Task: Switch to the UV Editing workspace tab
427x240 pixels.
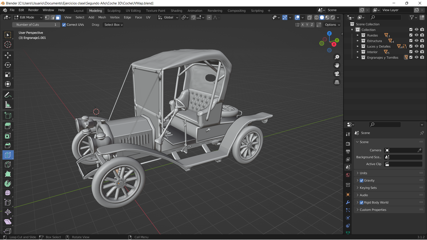Action: pos(133,11)
